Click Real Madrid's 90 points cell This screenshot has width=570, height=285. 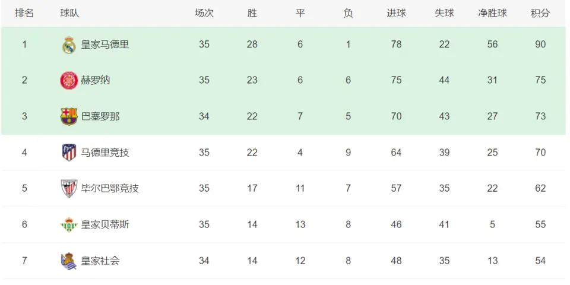540,45
